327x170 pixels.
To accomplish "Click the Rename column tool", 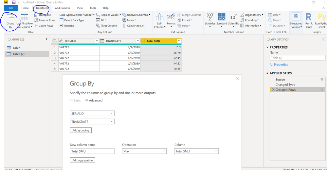I will coord(67,25).
